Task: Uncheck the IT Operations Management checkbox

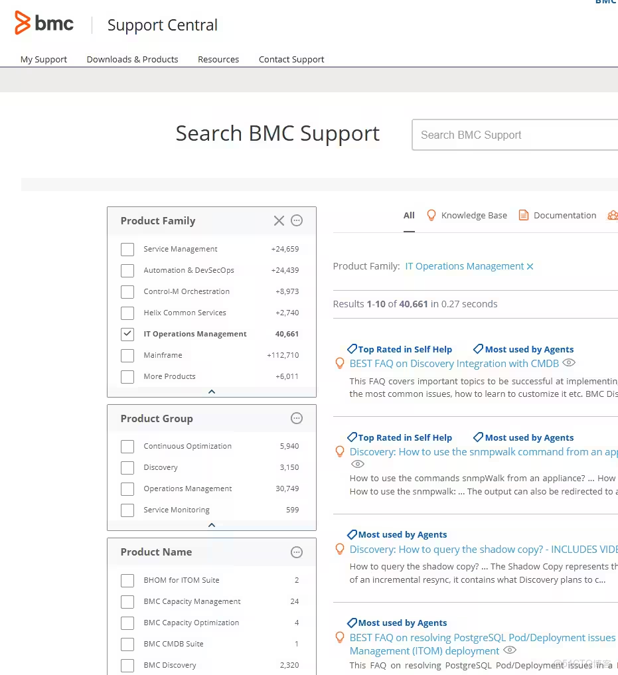Action: tap(127, 334)
